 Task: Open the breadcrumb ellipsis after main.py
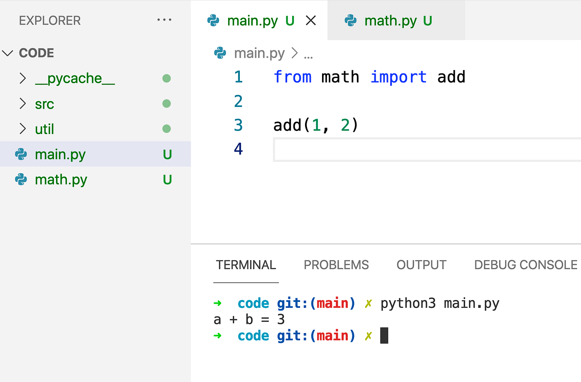309,53
